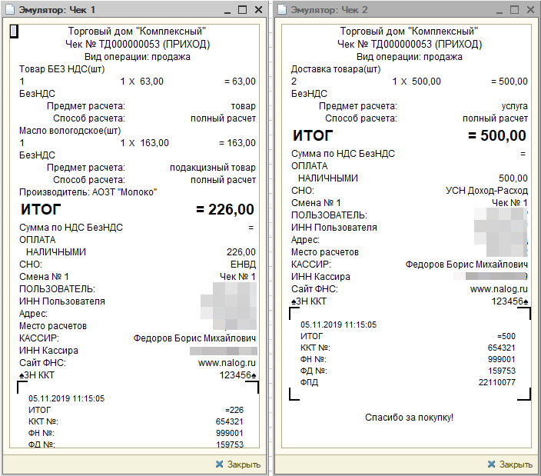The image size is (541, 476).
Task: Click ККТ № value '654321' in Чек 2
Action: 501,348
